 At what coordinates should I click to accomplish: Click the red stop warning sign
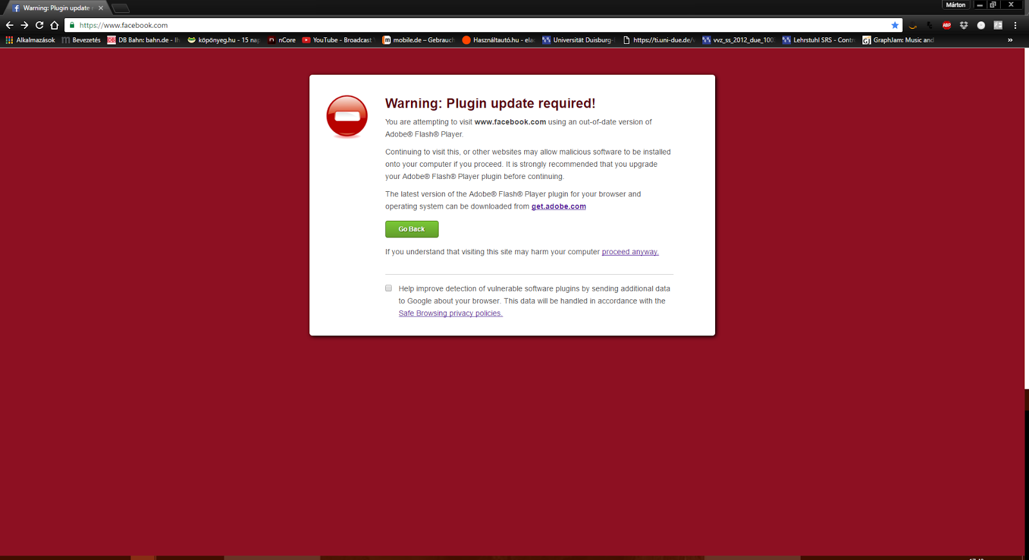pos(347,117)
